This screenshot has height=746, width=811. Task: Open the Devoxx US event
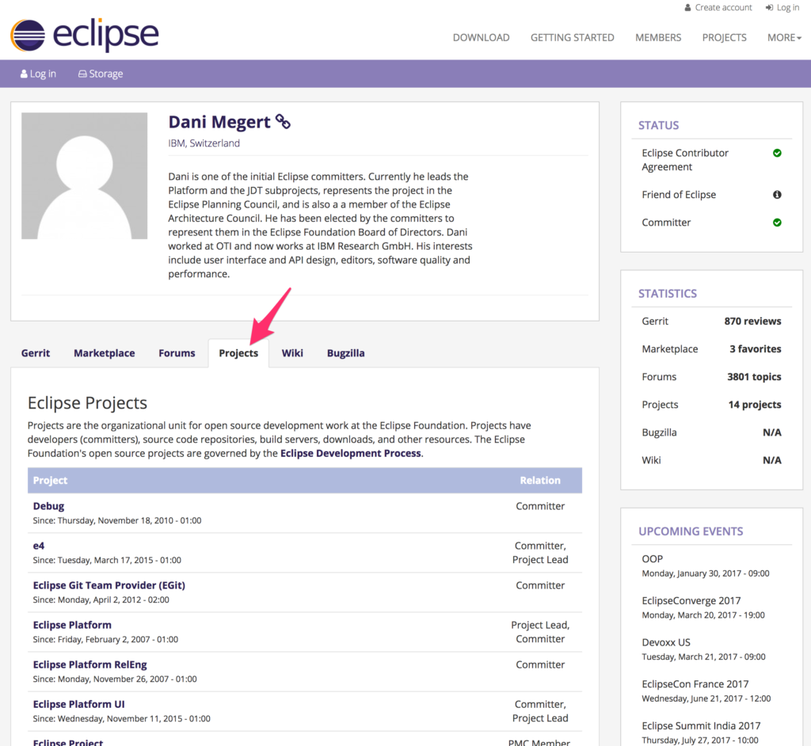666,642
